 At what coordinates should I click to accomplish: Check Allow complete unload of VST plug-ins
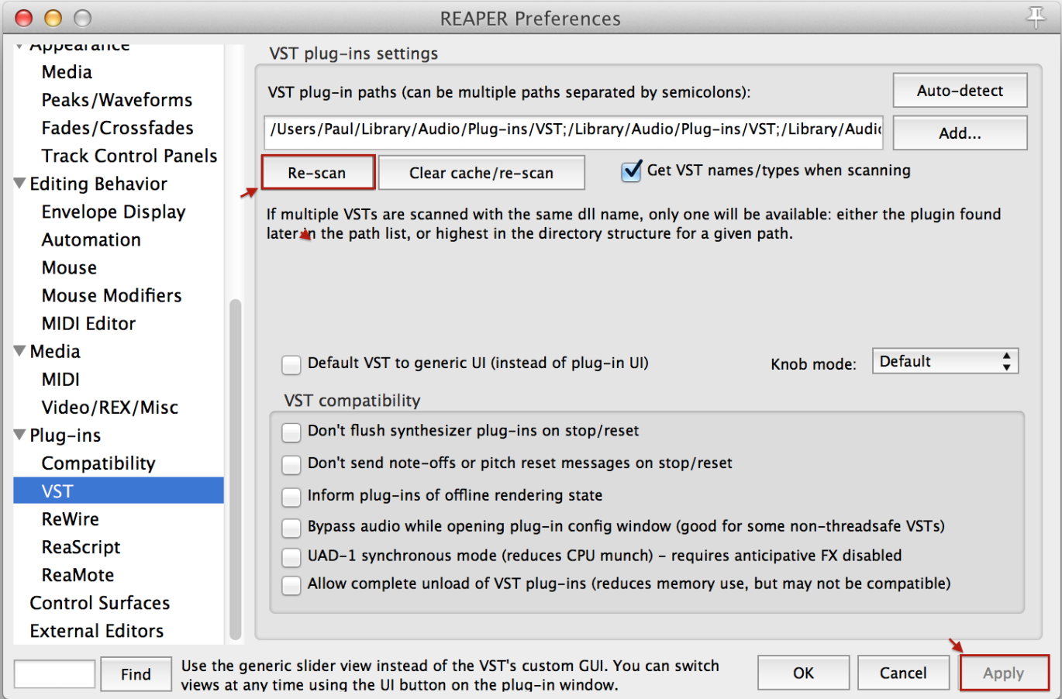pos(291,585)
